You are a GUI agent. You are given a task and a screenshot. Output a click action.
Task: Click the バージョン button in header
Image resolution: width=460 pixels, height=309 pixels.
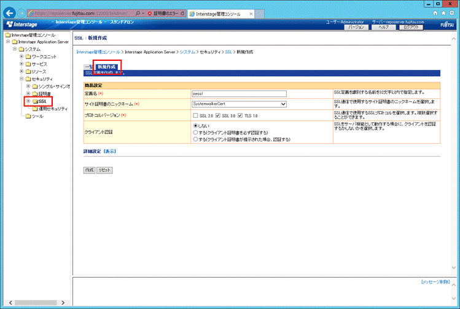tap(356, 27)
